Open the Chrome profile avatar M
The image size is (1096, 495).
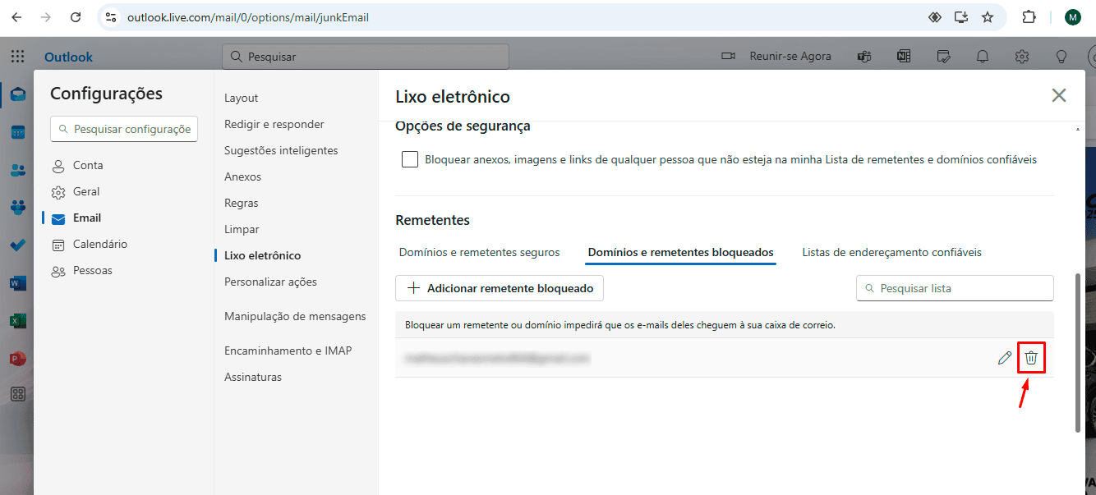[1072, 17]
